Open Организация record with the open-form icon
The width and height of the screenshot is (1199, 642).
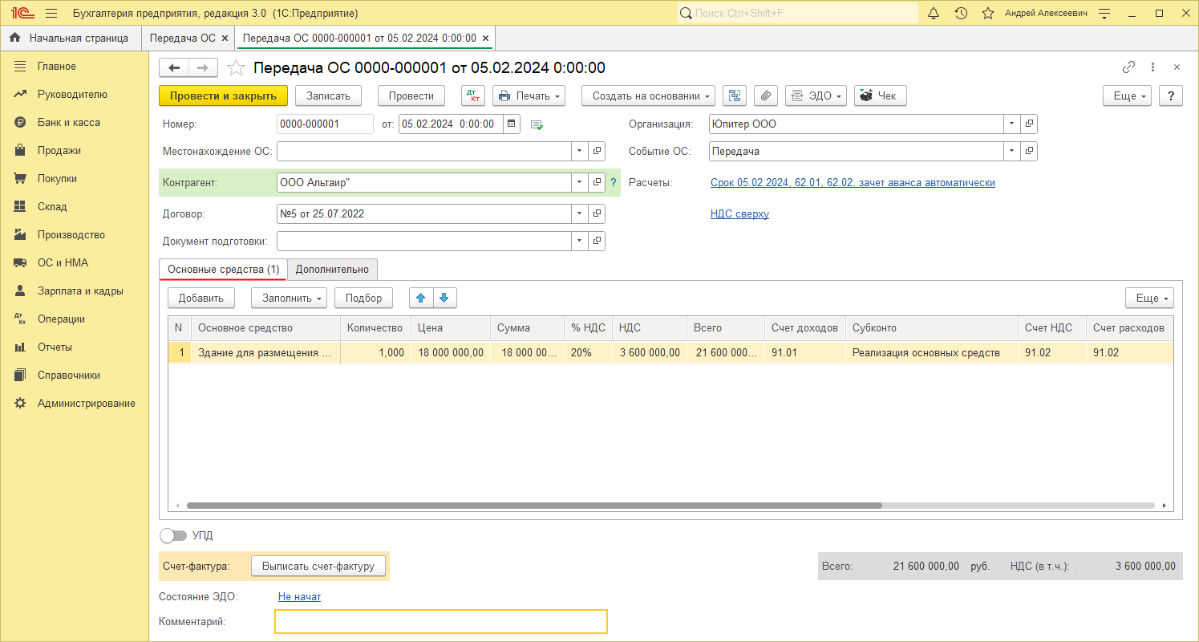tap(1029, 124)
